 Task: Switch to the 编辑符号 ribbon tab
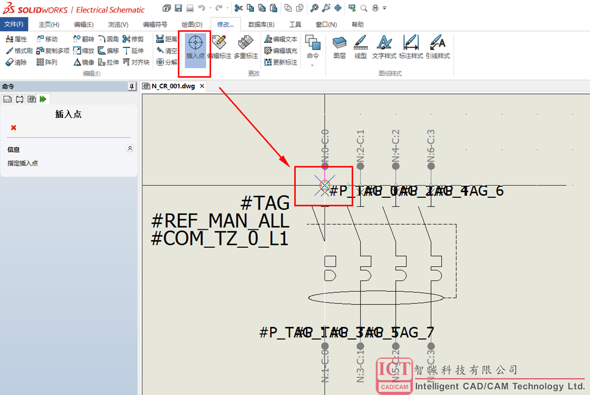[x=155, y=24]
